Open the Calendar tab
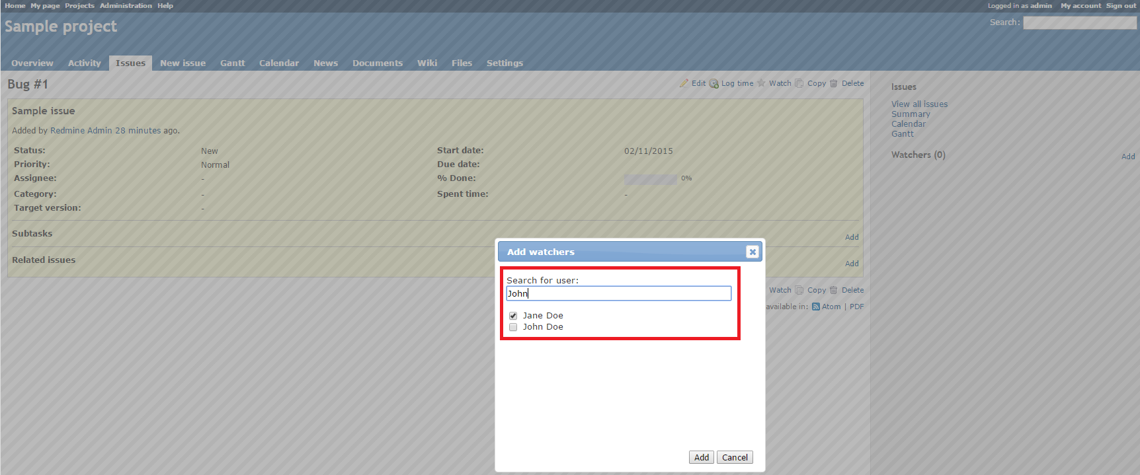Viewport: 1140px width, 475px height. (x=279, y=63)
